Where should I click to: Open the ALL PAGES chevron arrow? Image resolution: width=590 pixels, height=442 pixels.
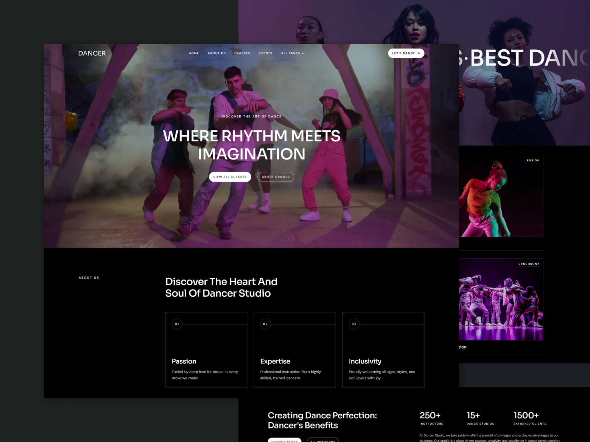tap(303, 53)
